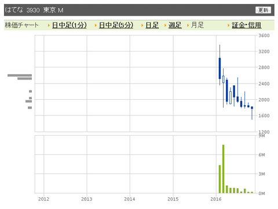Click the 2014 year axis label
Screen dimensions: 278x209
(x=130, y=199)
